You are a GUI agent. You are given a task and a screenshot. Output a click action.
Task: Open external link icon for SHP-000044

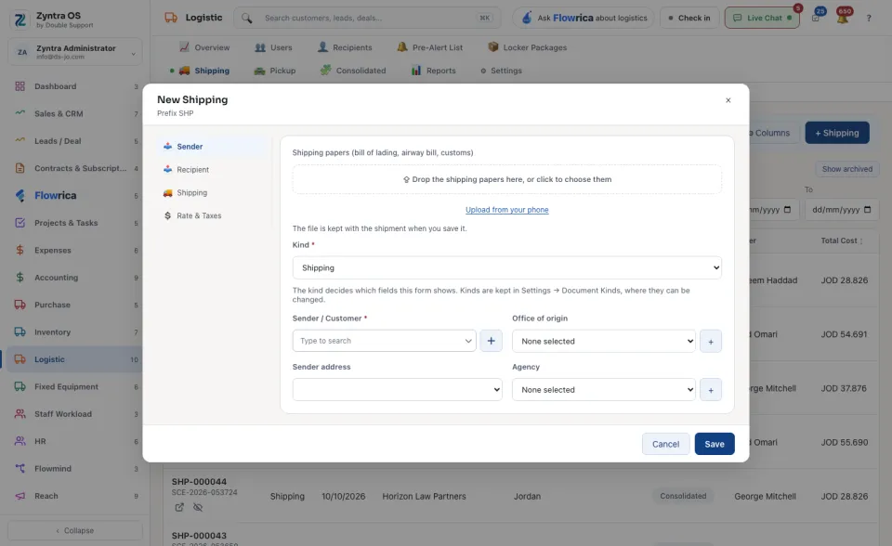tap(179, 507)
